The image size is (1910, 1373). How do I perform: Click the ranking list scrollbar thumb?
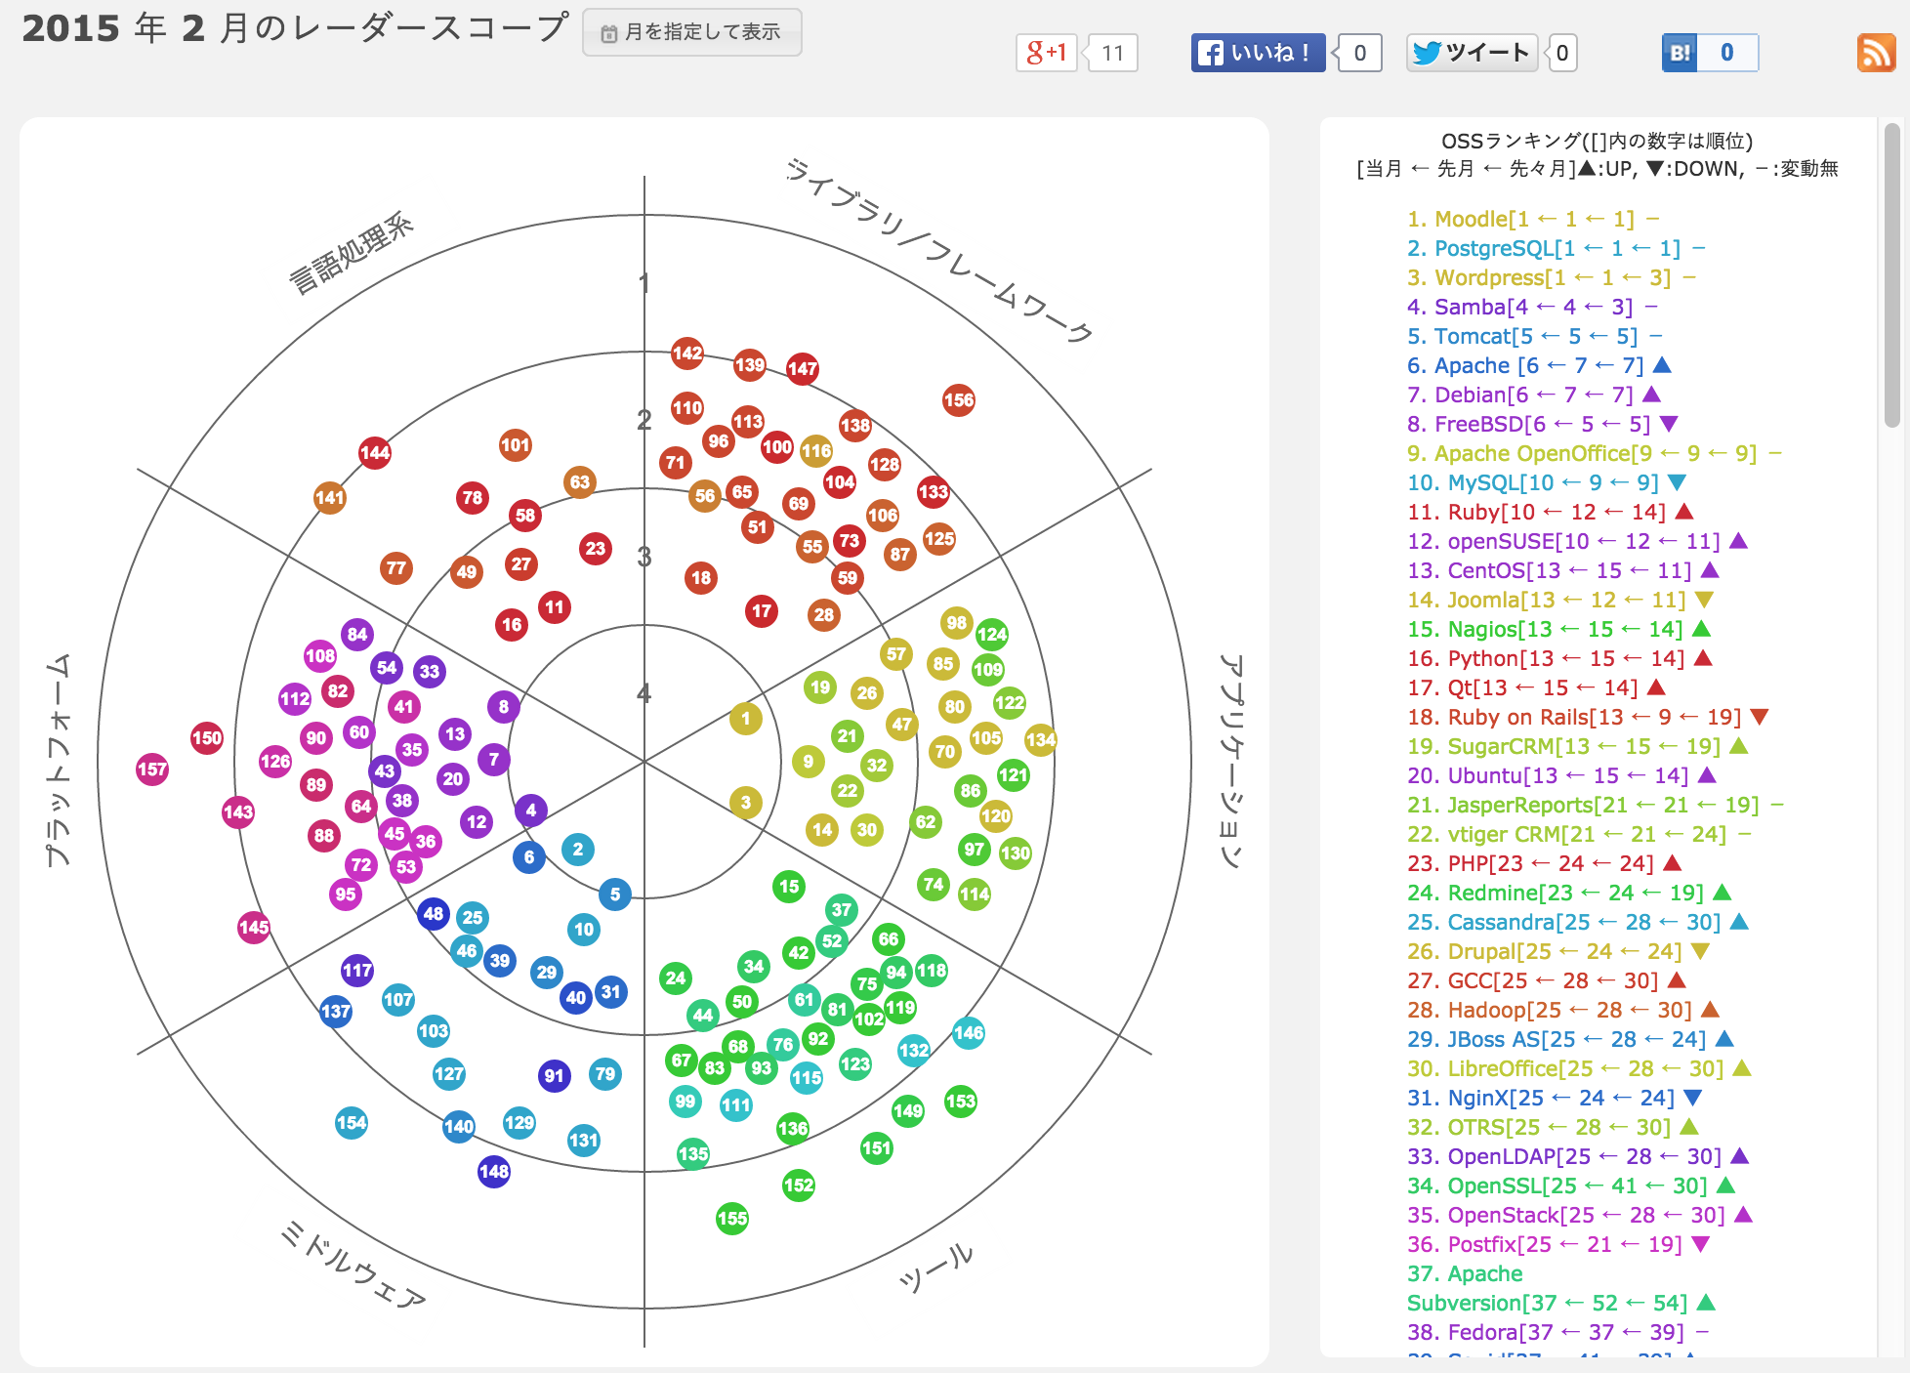point(1891,275)
